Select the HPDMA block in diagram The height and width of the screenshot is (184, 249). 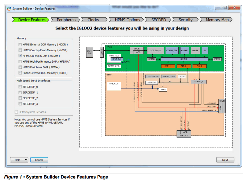(x=151, y=59)
